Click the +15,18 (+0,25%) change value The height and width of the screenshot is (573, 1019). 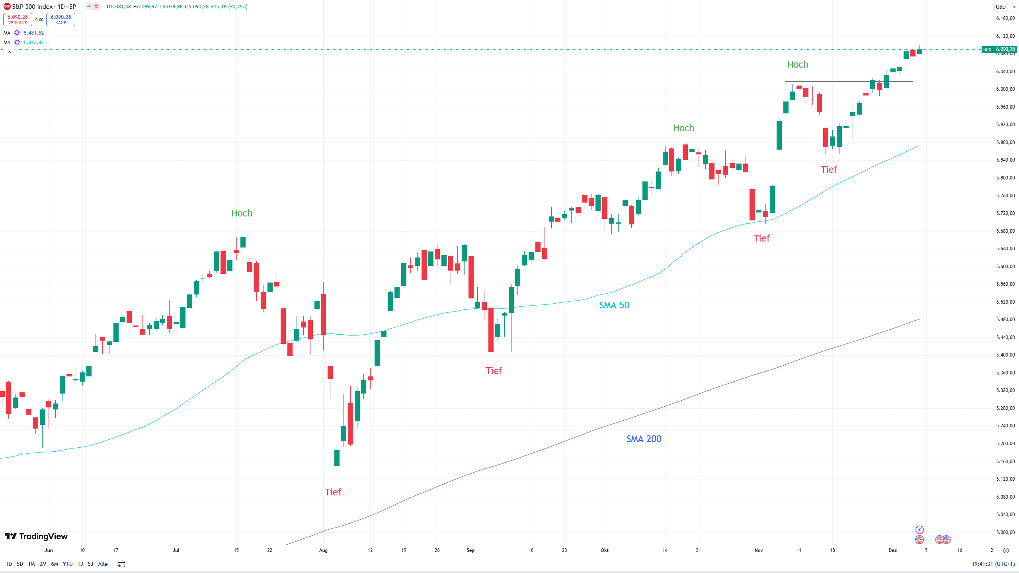click(x=229, y=7)
